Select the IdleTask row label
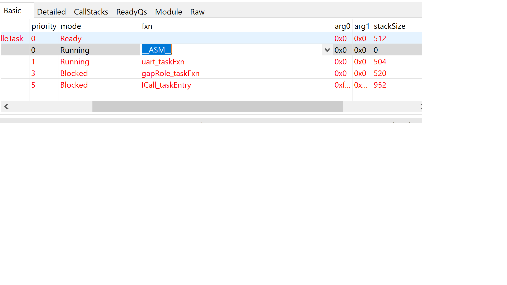This screenshot has width=507, height=285. click(x=12, y=39)
